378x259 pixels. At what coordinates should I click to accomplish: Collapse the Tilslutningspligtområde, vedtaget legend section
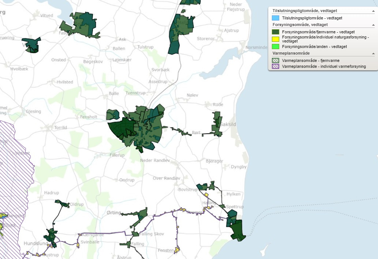(x=373, y=11)
